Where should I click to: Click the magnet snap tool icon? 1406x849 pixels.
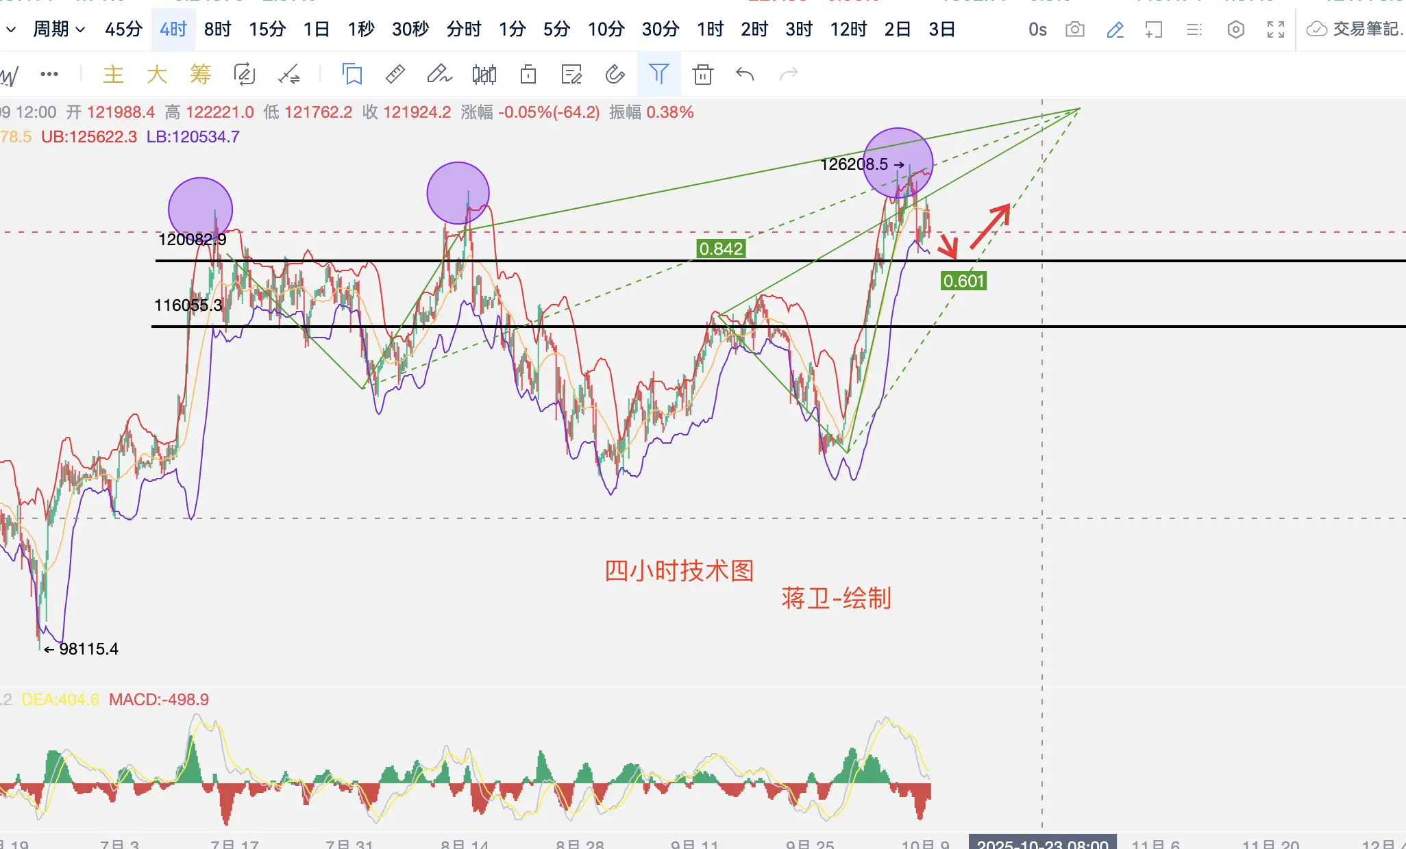point(615,74)
